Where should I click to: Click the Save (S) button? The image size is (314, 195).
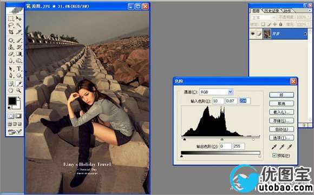click(282, 120)
